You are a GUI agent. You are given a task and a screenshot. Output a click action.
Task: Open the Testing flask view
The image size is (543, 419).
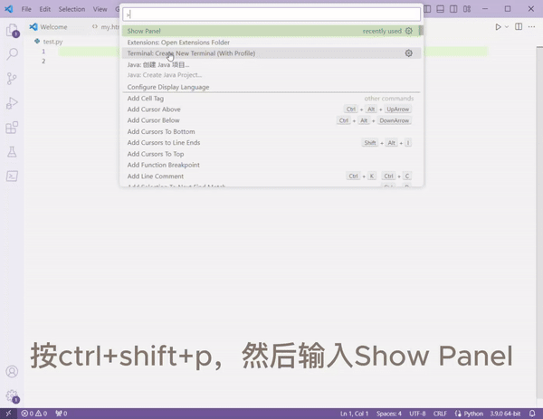tap(12, 152)
